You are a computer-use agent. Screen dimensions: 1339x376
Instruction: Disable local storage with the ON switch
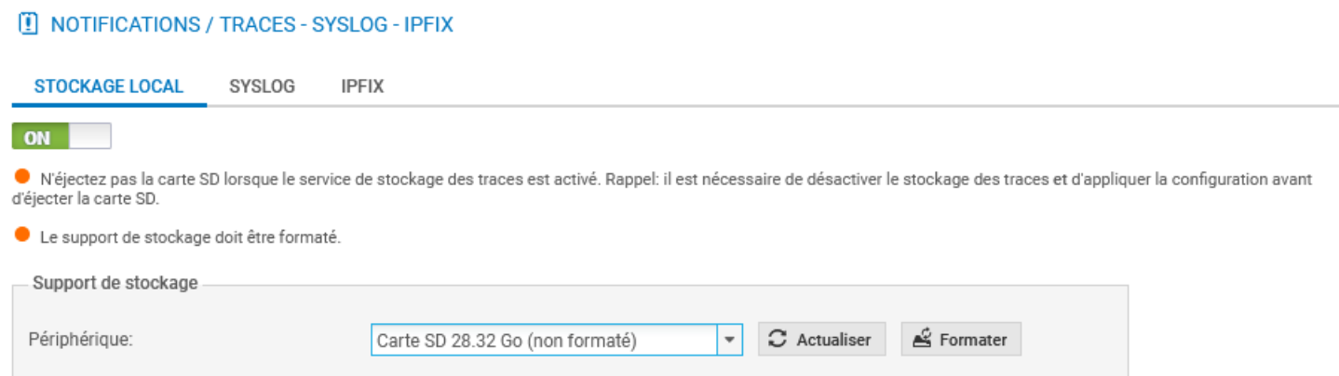point(61,137)
